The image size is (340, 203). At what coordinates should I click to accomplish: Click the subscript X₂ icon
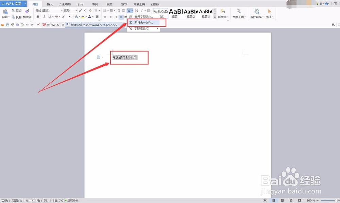tap(70, 17)
